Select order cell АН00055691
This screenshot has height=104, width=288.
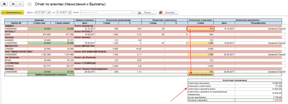pyautogui.click(x=16, y=29)
